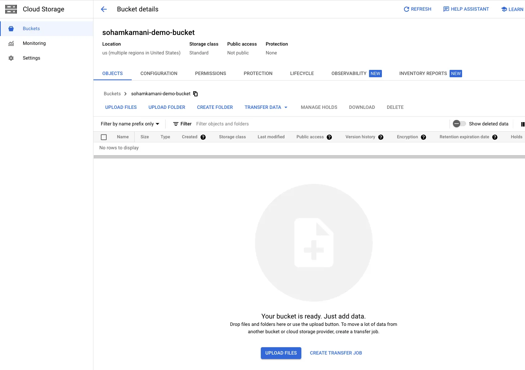Open Monitoring in the sidebar
525x370 pixels.
click(34, 43)
